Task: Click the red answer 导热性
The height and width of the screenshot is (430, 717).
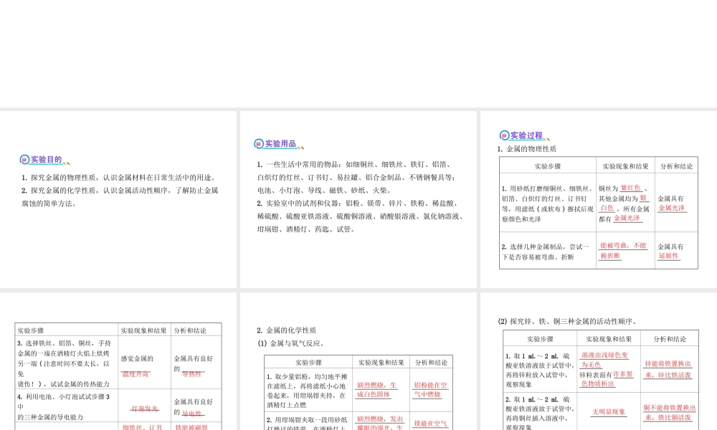Action: (191, 374)
